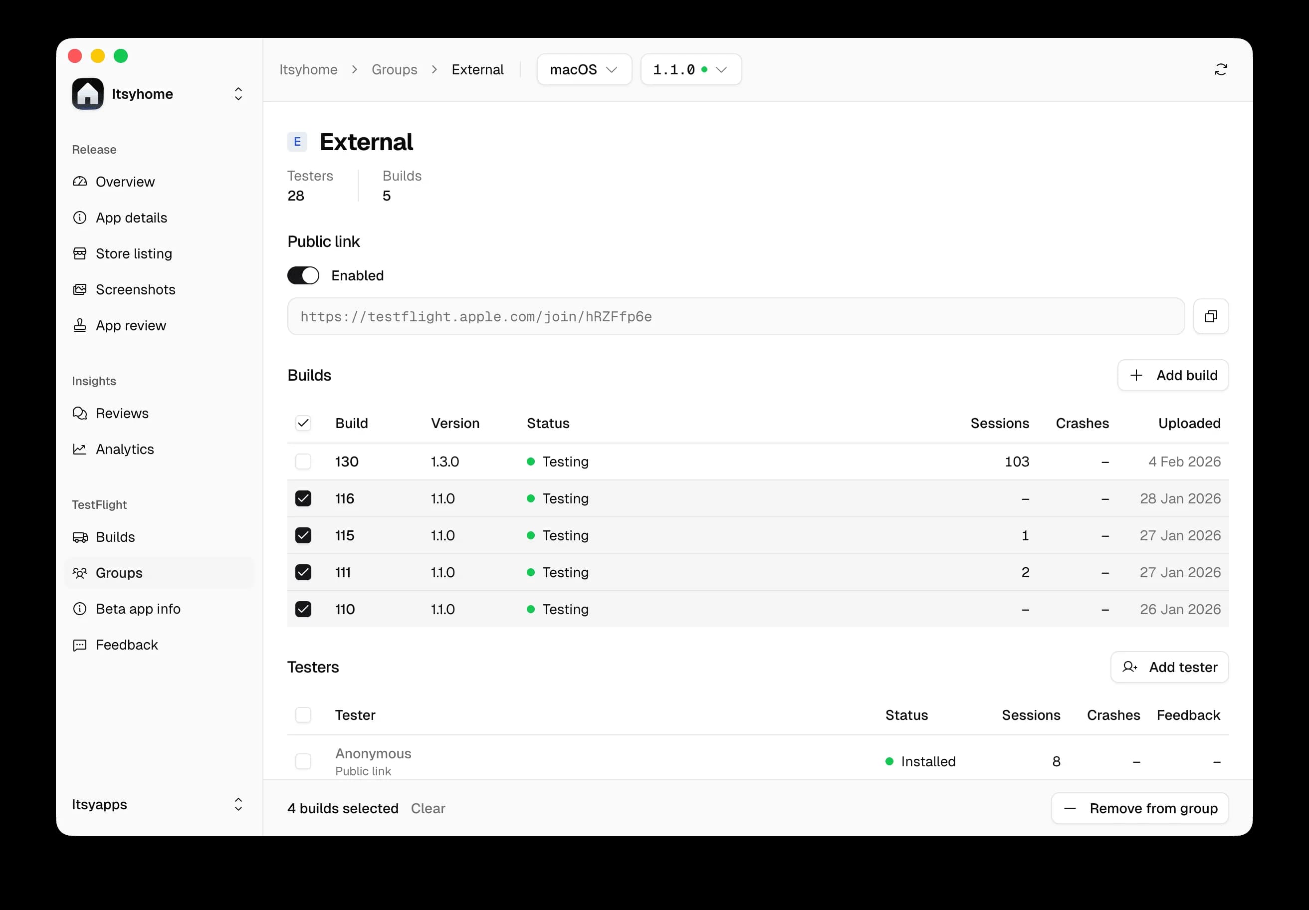Image resolution: width=1309 pixels, height=910 pixels.
Task: Open the App review section
Action: [x=131, y=325]
